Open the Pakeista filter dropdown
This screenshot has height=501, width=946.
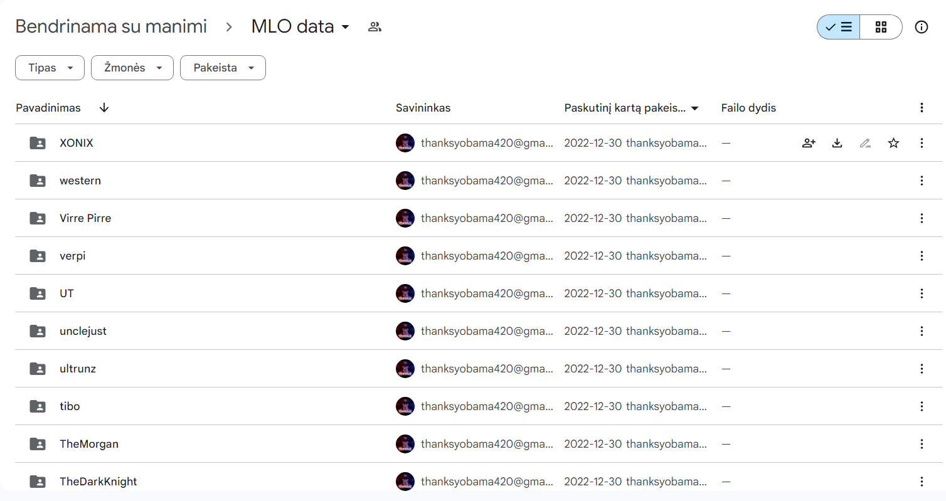(223, 68)
